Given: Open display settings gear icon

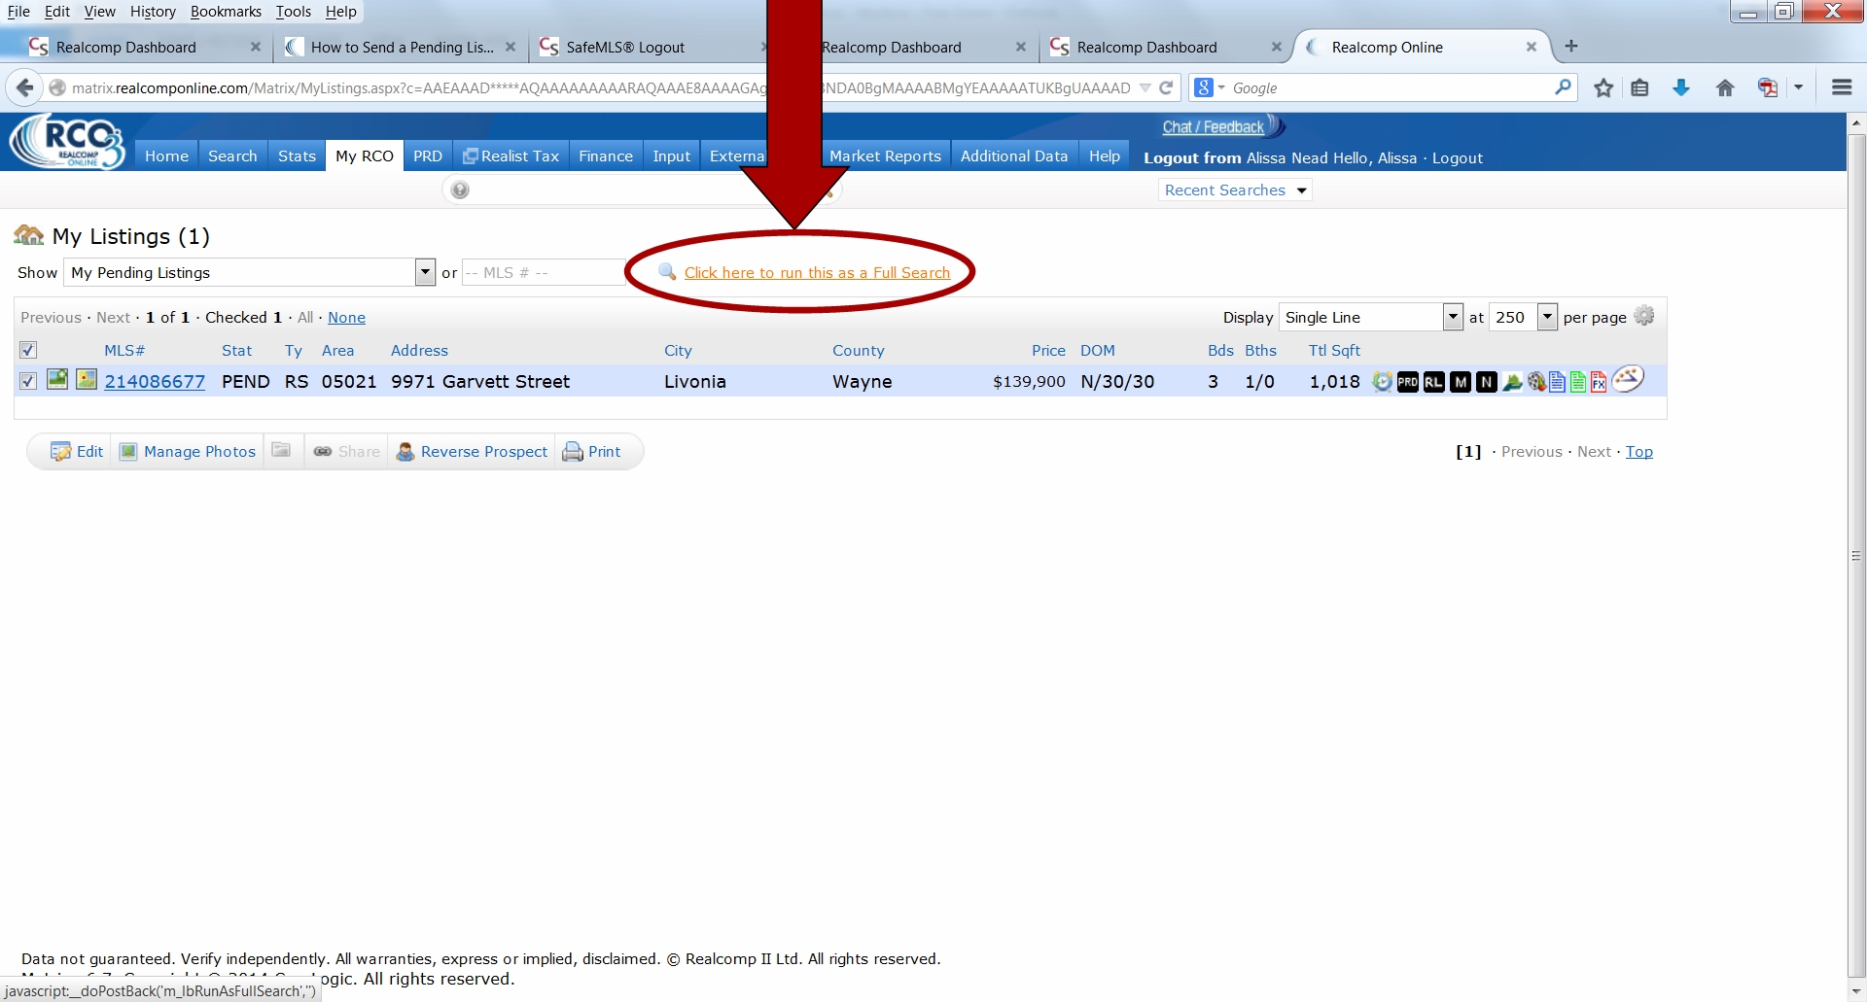Looking at the screenshot, I should [x=1644, y=316].
